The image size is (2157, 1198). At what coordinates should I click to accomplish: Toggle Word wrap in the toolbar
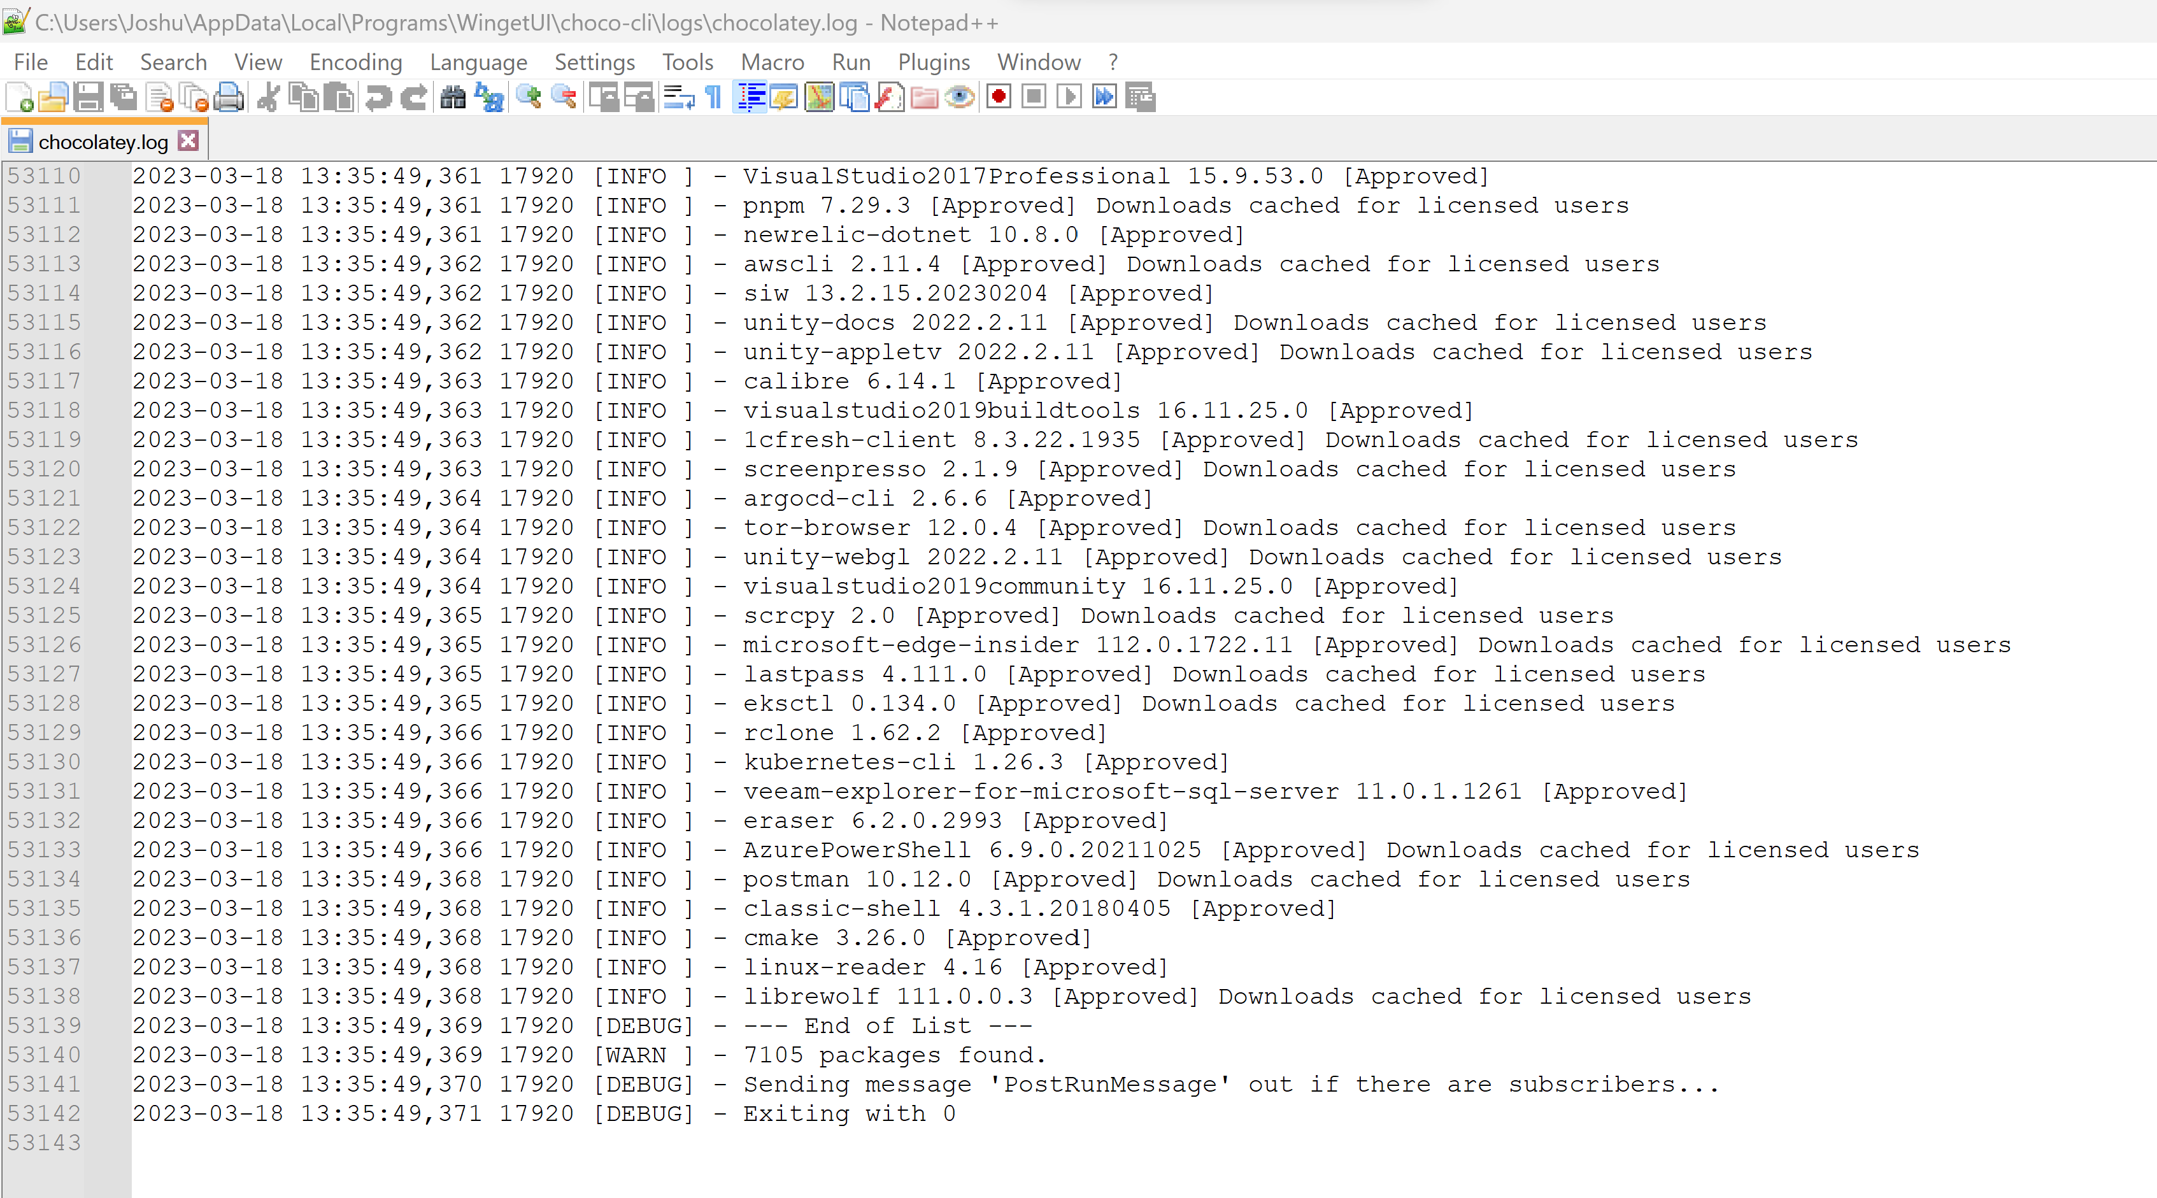tap(678, 98)
